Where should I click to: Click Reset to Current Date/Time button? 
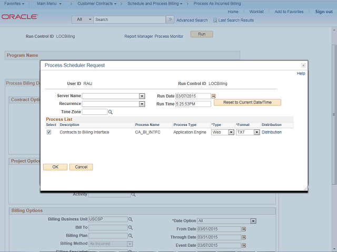click(x=247, y=102)
